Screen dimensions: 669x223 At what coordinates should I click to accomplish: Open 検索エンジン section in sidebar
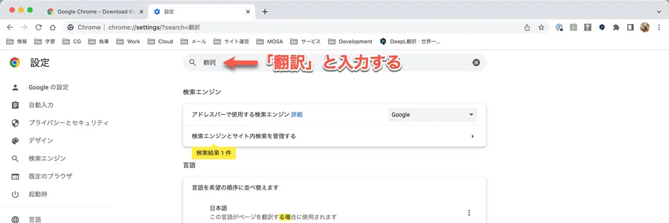point(47,158)
